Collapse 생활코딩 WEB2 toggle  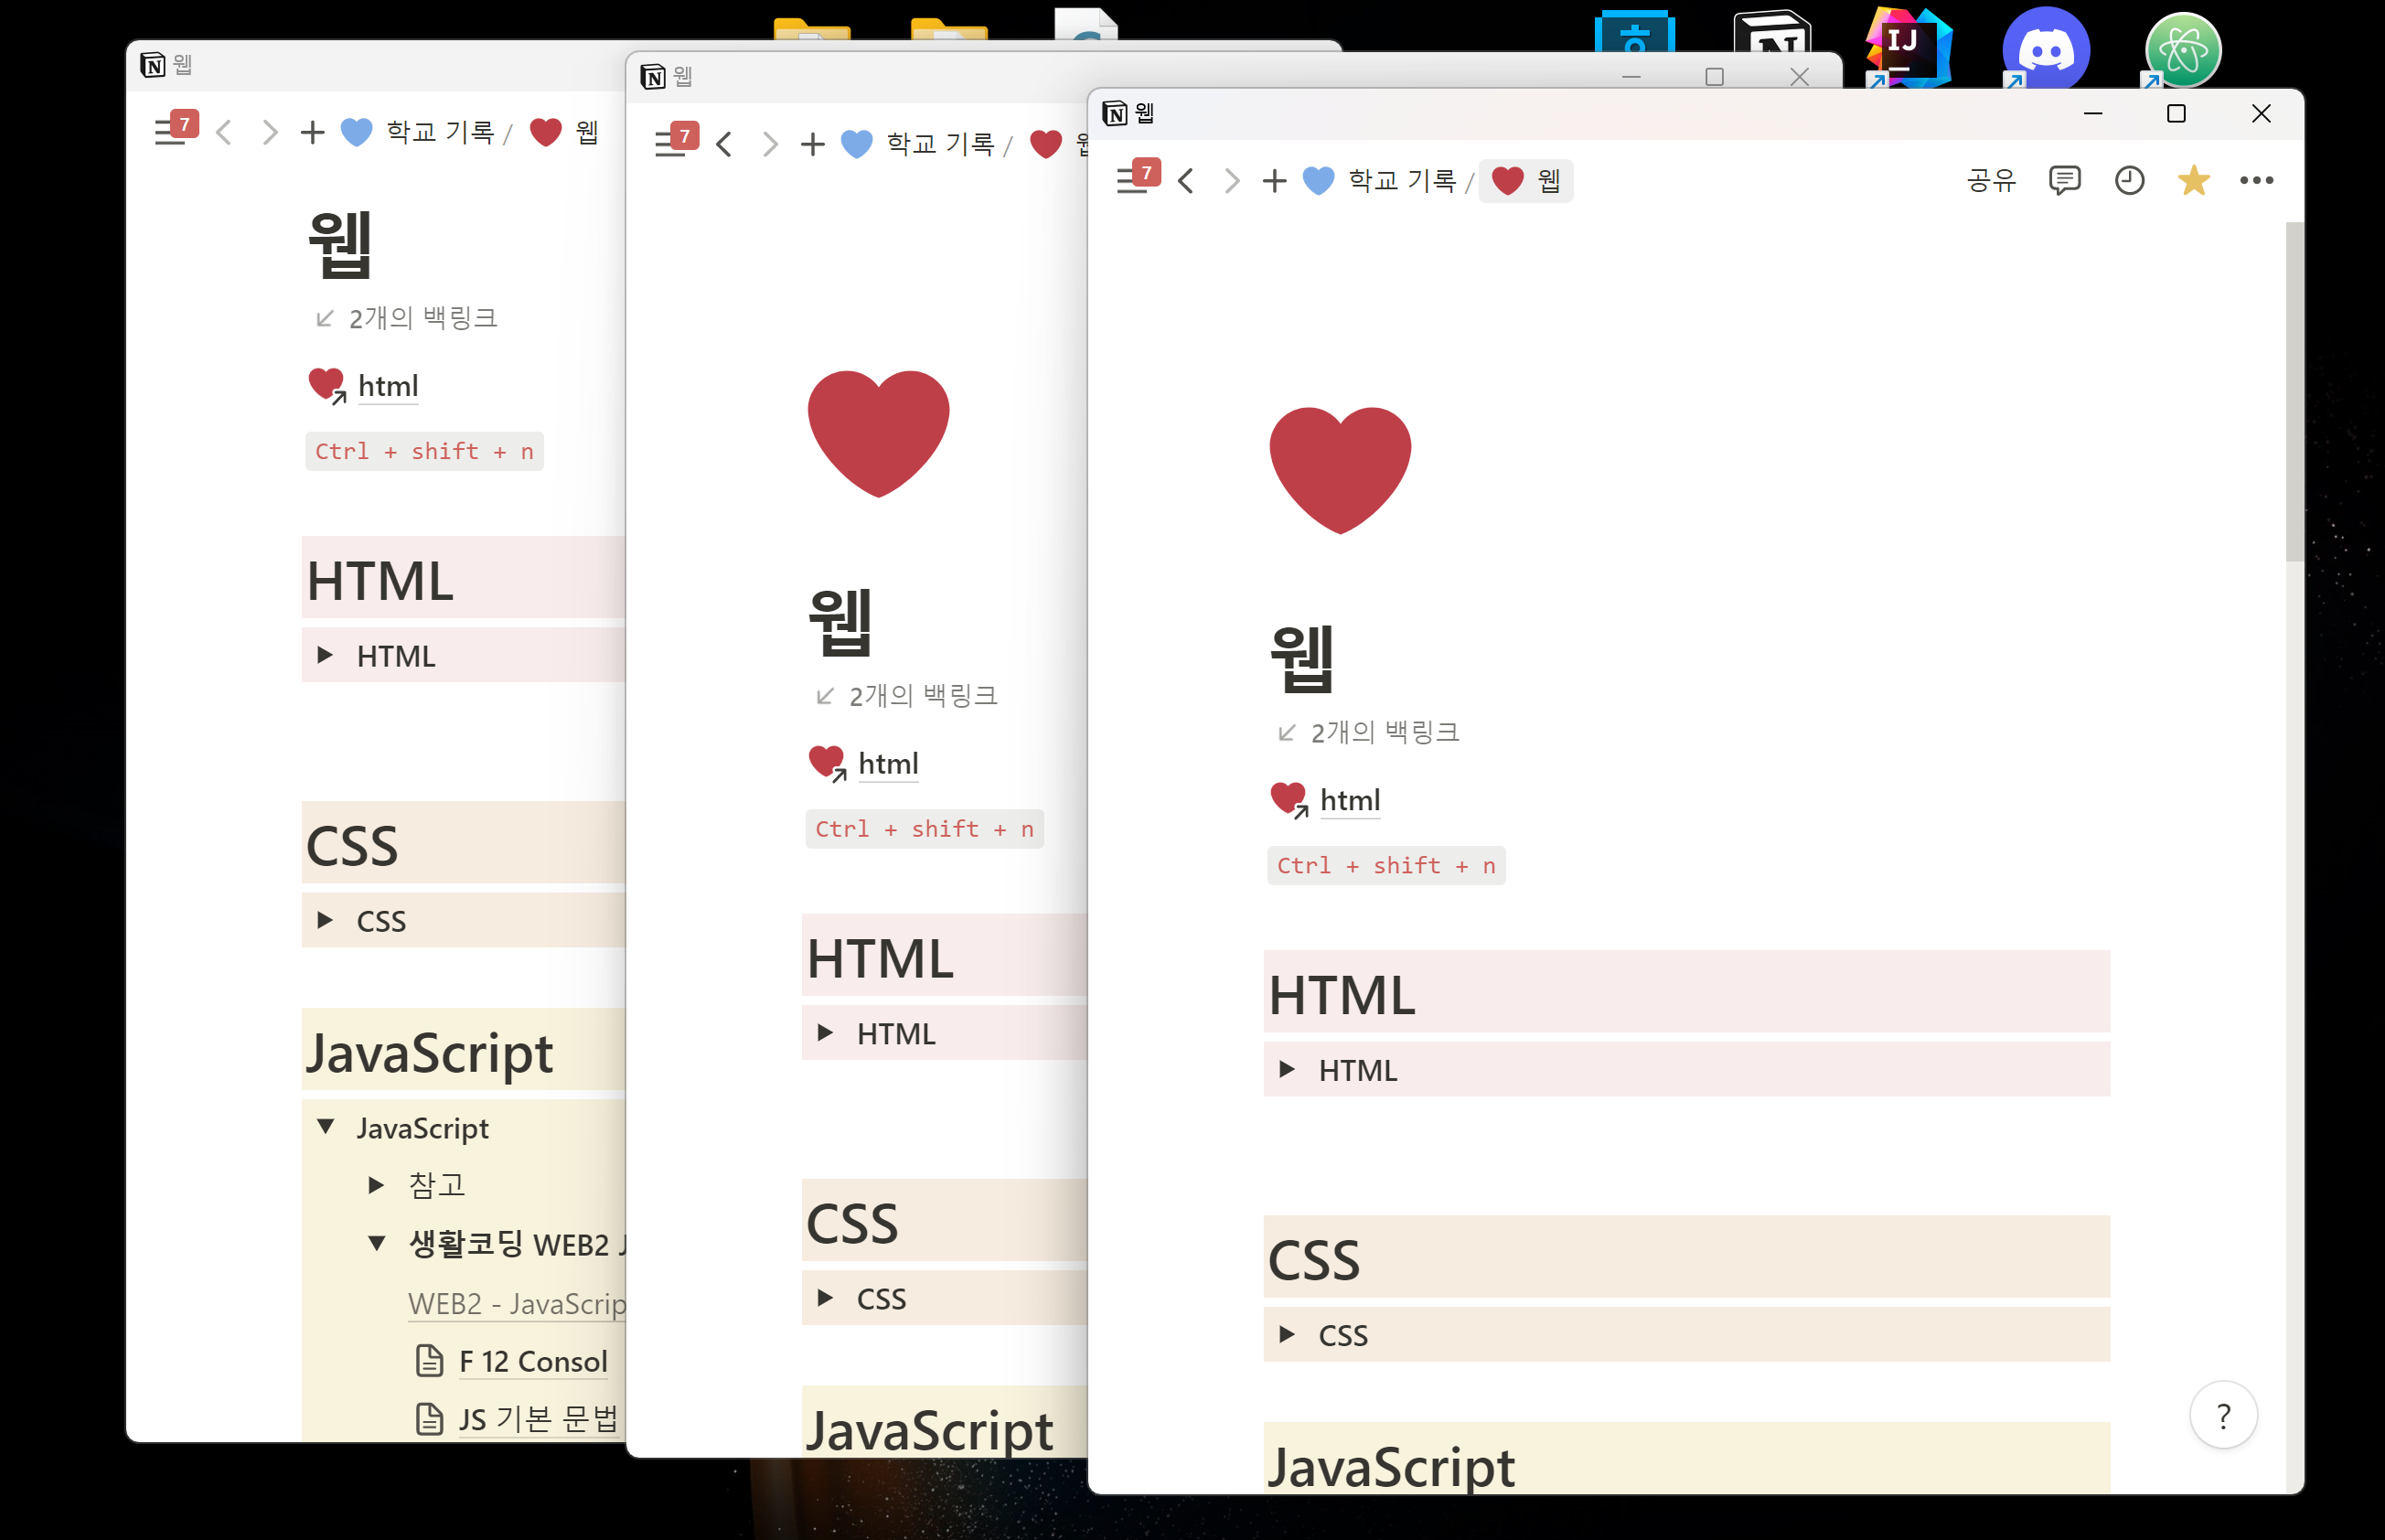pos(376,1244)
